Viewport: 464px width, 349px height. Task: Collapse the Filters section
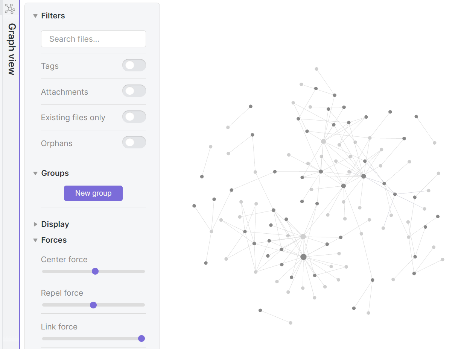coord(35,16)
